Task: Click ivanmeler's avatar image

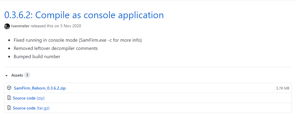Action: (x=7, y=26)
